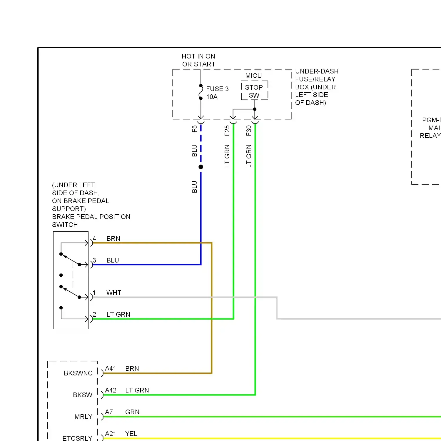Click the 'ETCSRLY' signal name

click(77, 438)
